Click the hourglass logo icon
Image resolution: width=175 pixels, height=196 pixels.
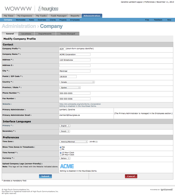pyautogui.click(x=40, y=9)
